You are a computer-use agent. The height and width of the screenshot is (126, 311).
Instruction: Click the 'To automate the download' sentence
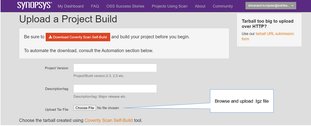coord(89,50)
